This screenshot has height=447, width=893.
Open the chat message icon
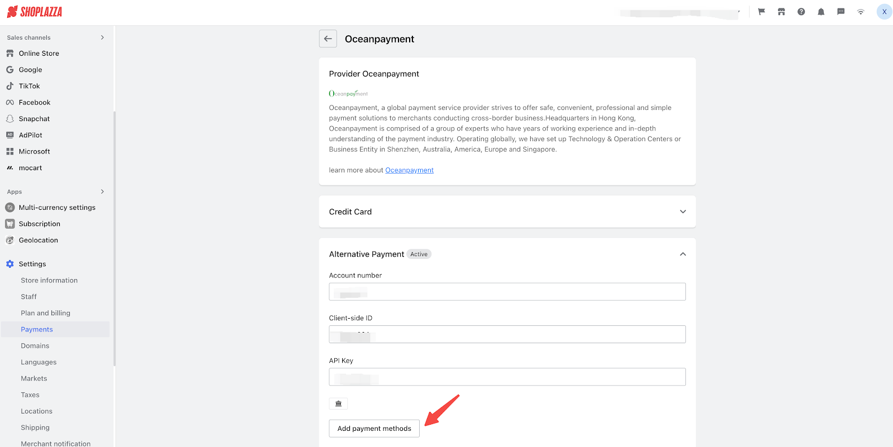pos(841,12)
